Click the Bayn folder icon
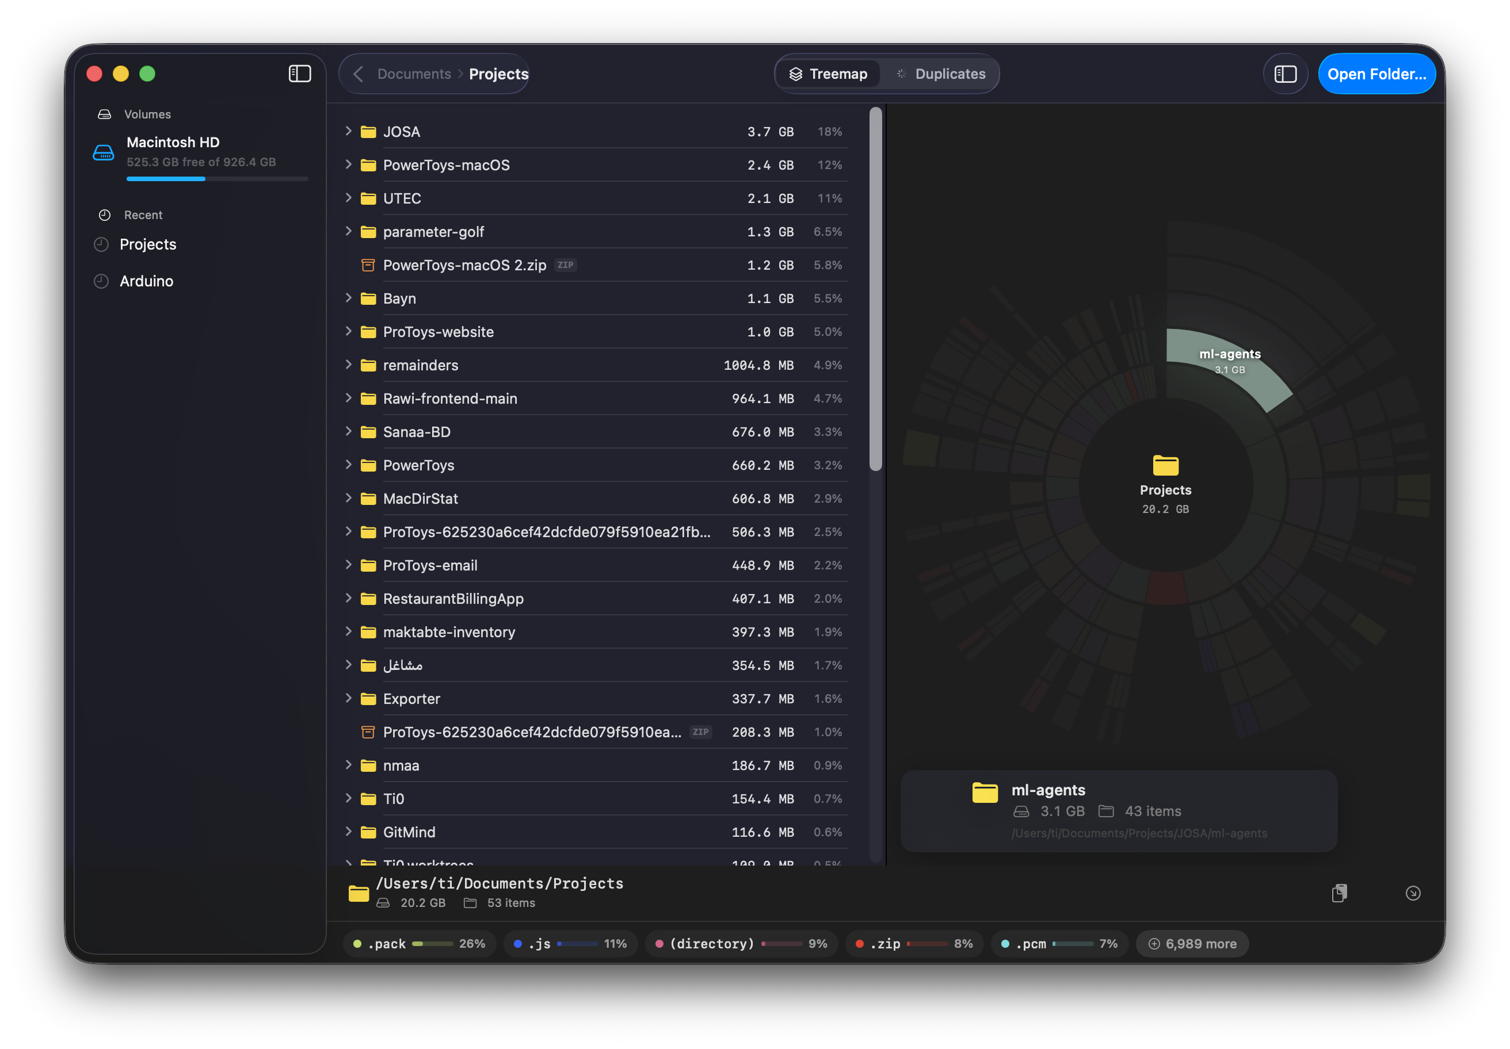This screenshot has width=1510, height=1049. [x=368, y=298]
